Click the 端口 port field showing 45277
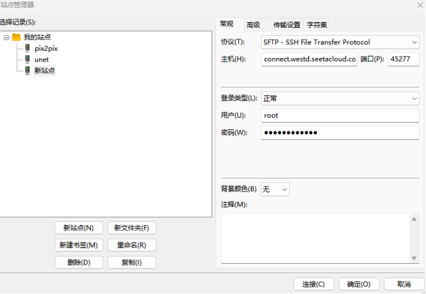Viewport: 426px width, 294px height. 404,60
